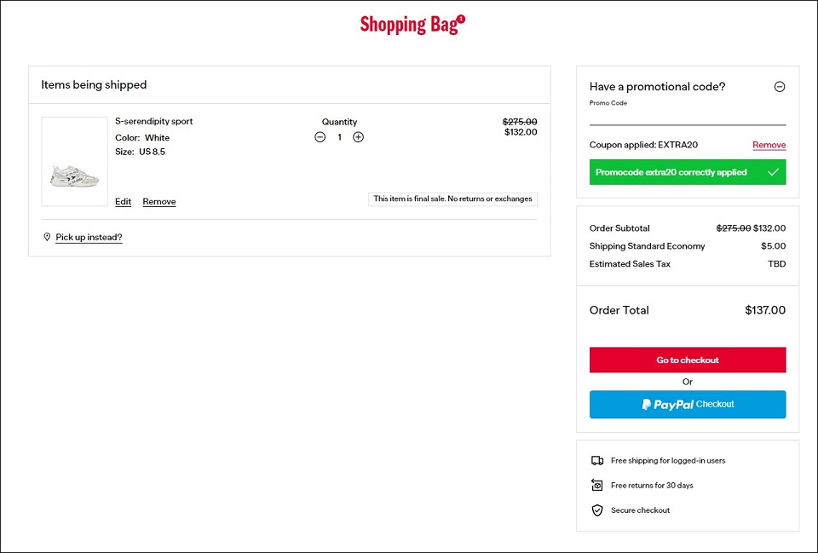Image resolution: width=818 pixels, height=553 pixels.
Task: Choose Pick up instead option
Action: [x=89, y=238]
